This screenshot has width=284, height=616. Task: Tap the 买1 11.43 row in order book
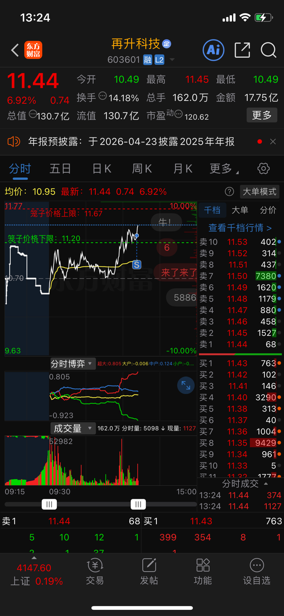[240, 363]
